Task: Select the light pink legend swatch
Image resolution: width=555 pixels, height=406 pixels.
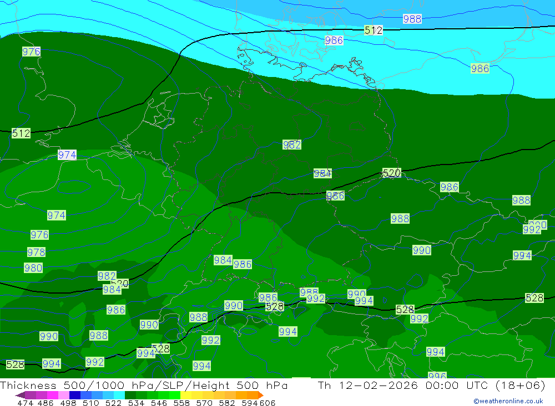Action: (64, 395)
